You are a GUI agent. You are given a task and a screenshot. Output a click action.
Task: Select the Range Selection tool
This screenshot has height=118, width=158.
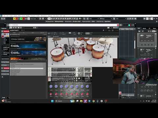(52, 19)
